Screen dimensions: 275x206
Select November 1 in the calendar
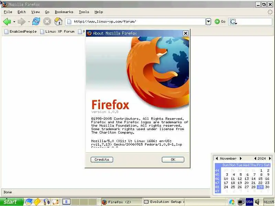[261, 170]
